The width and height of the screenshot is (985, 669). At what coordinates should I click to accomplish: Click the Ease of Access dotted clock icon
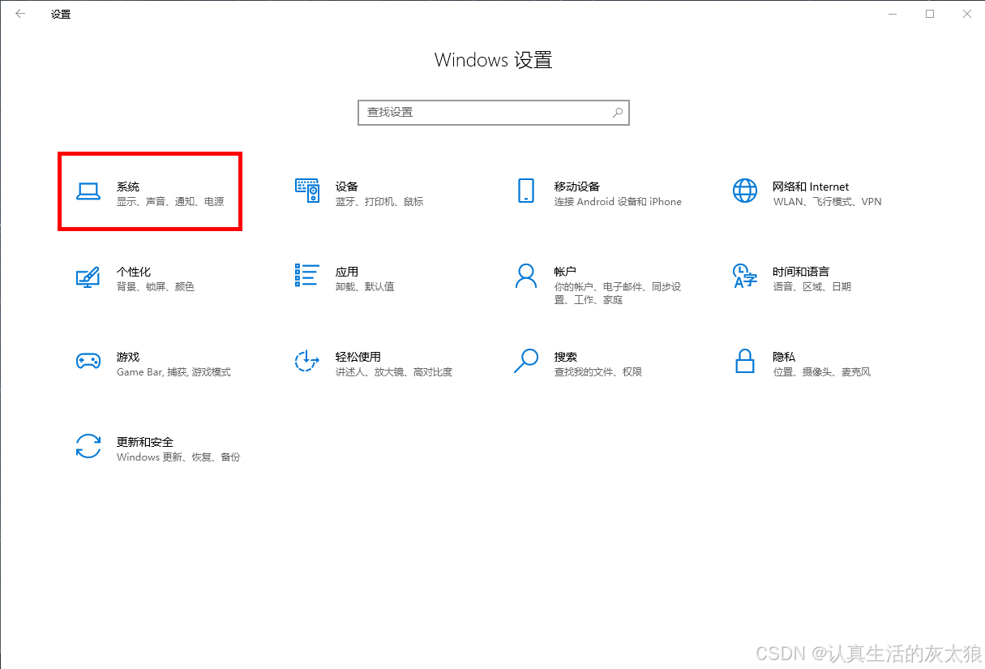click(x=307, y=362)
